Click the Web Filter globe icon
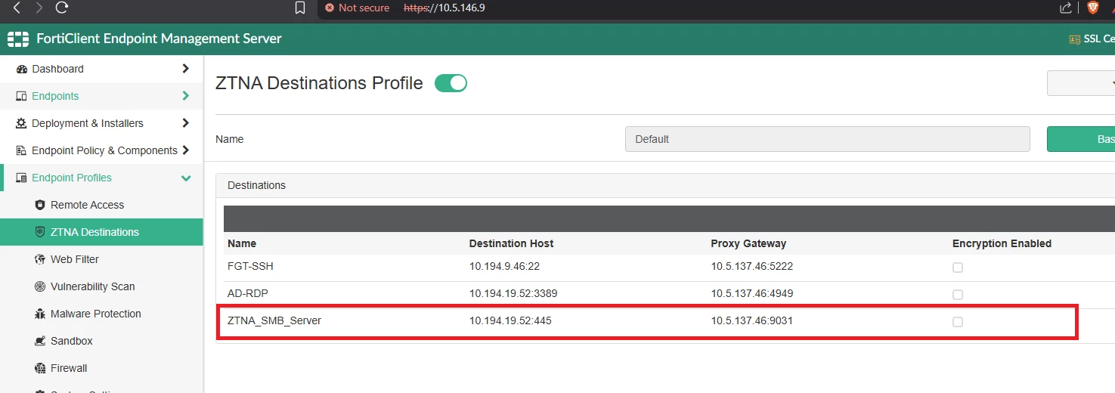Image resolution: width=1115 pixels, height=393 pixels. click(x=41, y=259)
